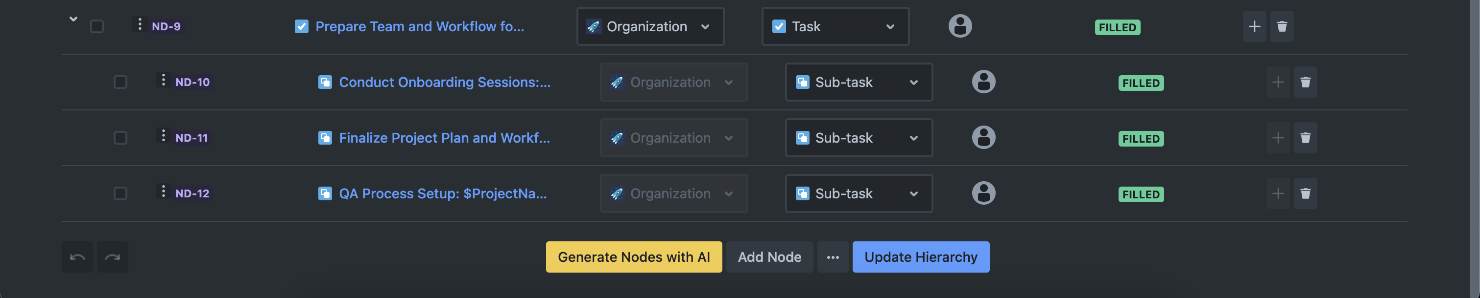Add child node under ND-9 with plus icon
This screenshot has width=1480, height=298.
pyautogui.click(x=1254, y=26)
